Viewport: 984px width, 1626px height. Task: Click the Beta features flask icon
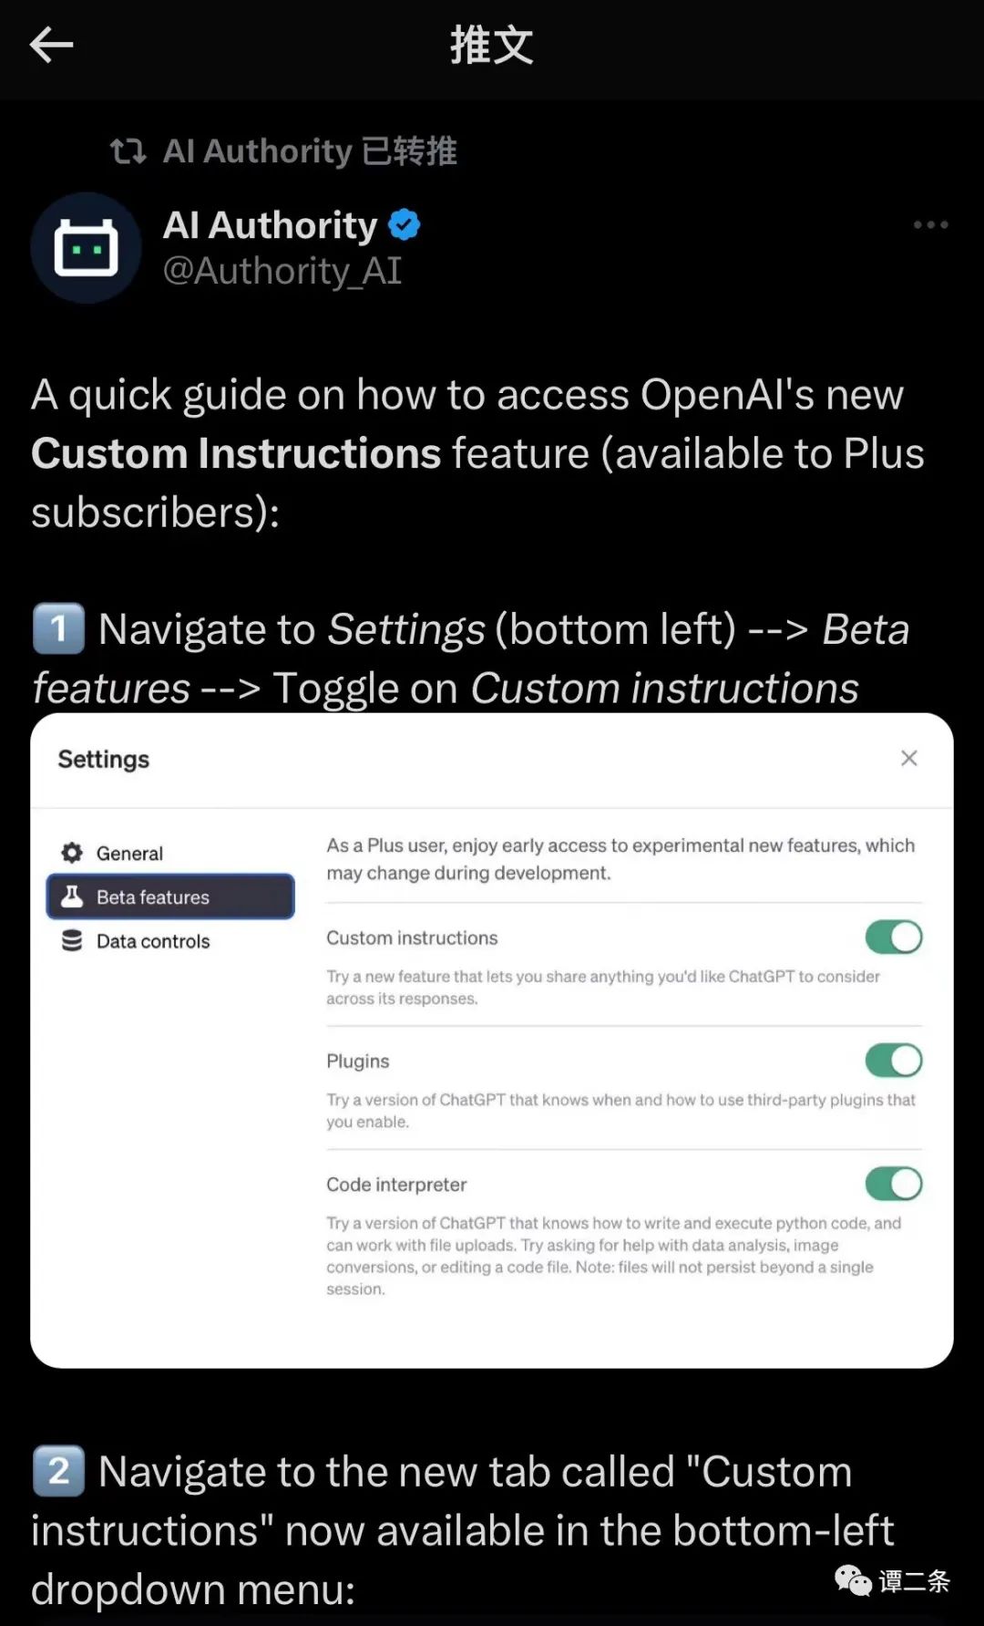(x=72, y=896)
